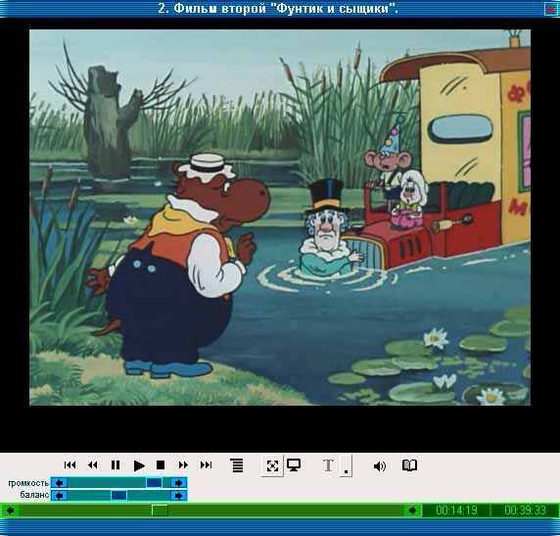The height and width of the screenshot is (536, 560).
Task: Skip to the next track
Action: [206, 464]
